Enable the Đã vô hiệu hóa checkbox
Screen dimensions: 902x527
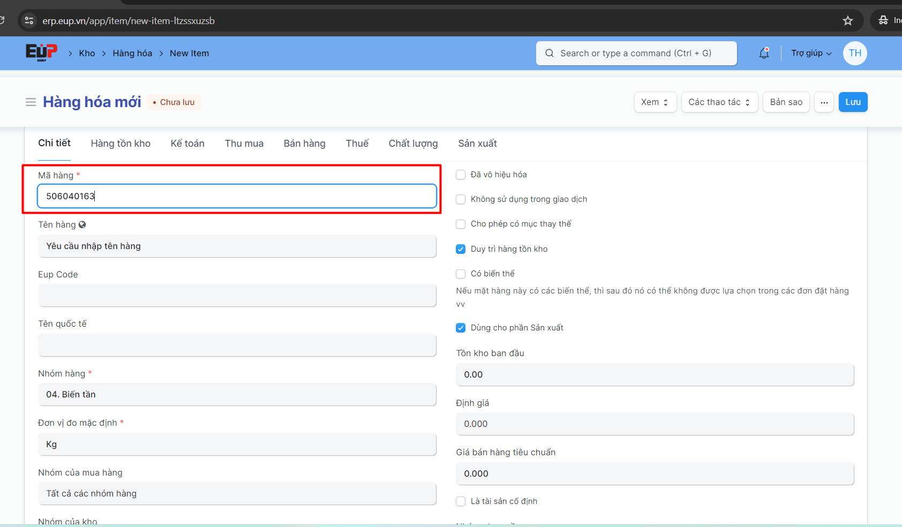(461, 175)
